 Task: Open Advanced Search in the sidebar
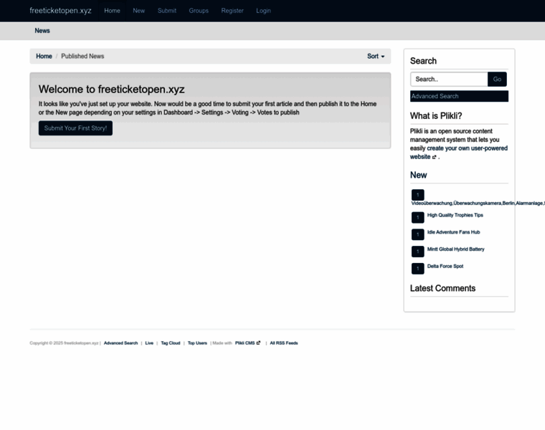click(x=459, y=96)
